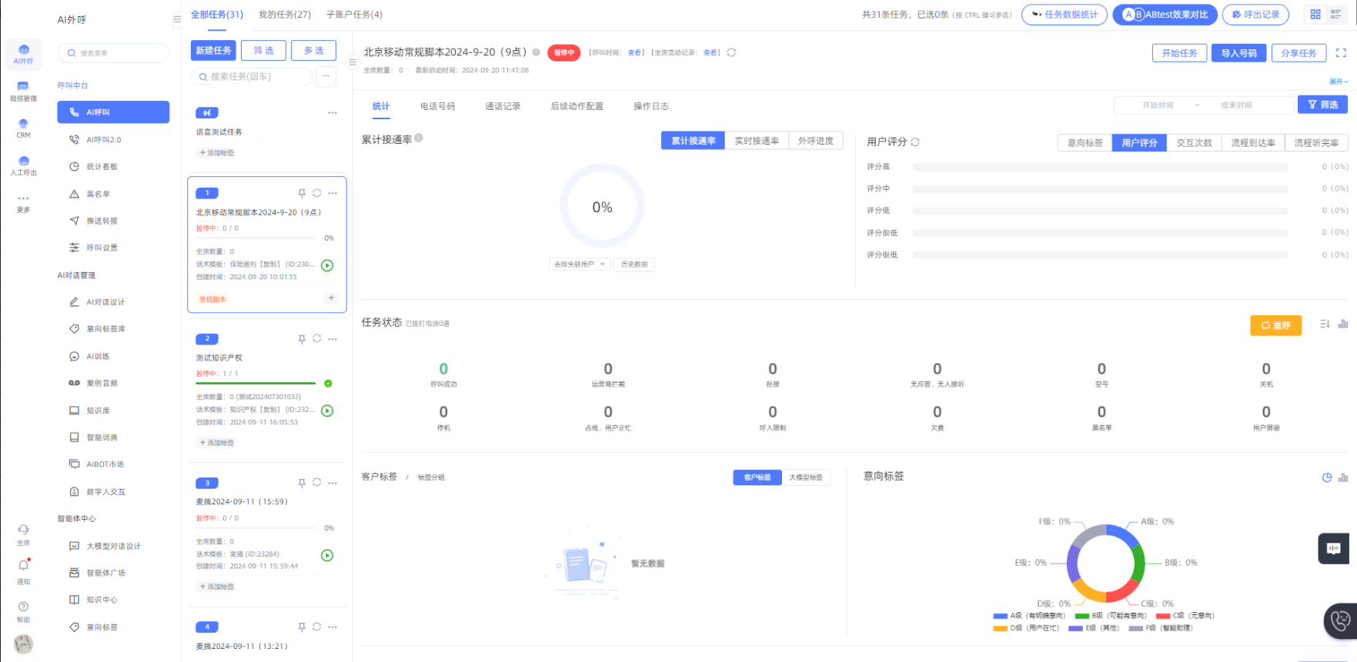Open the 去除失联用户 dropdown
1357x662 pixels.
coord(580,264)
